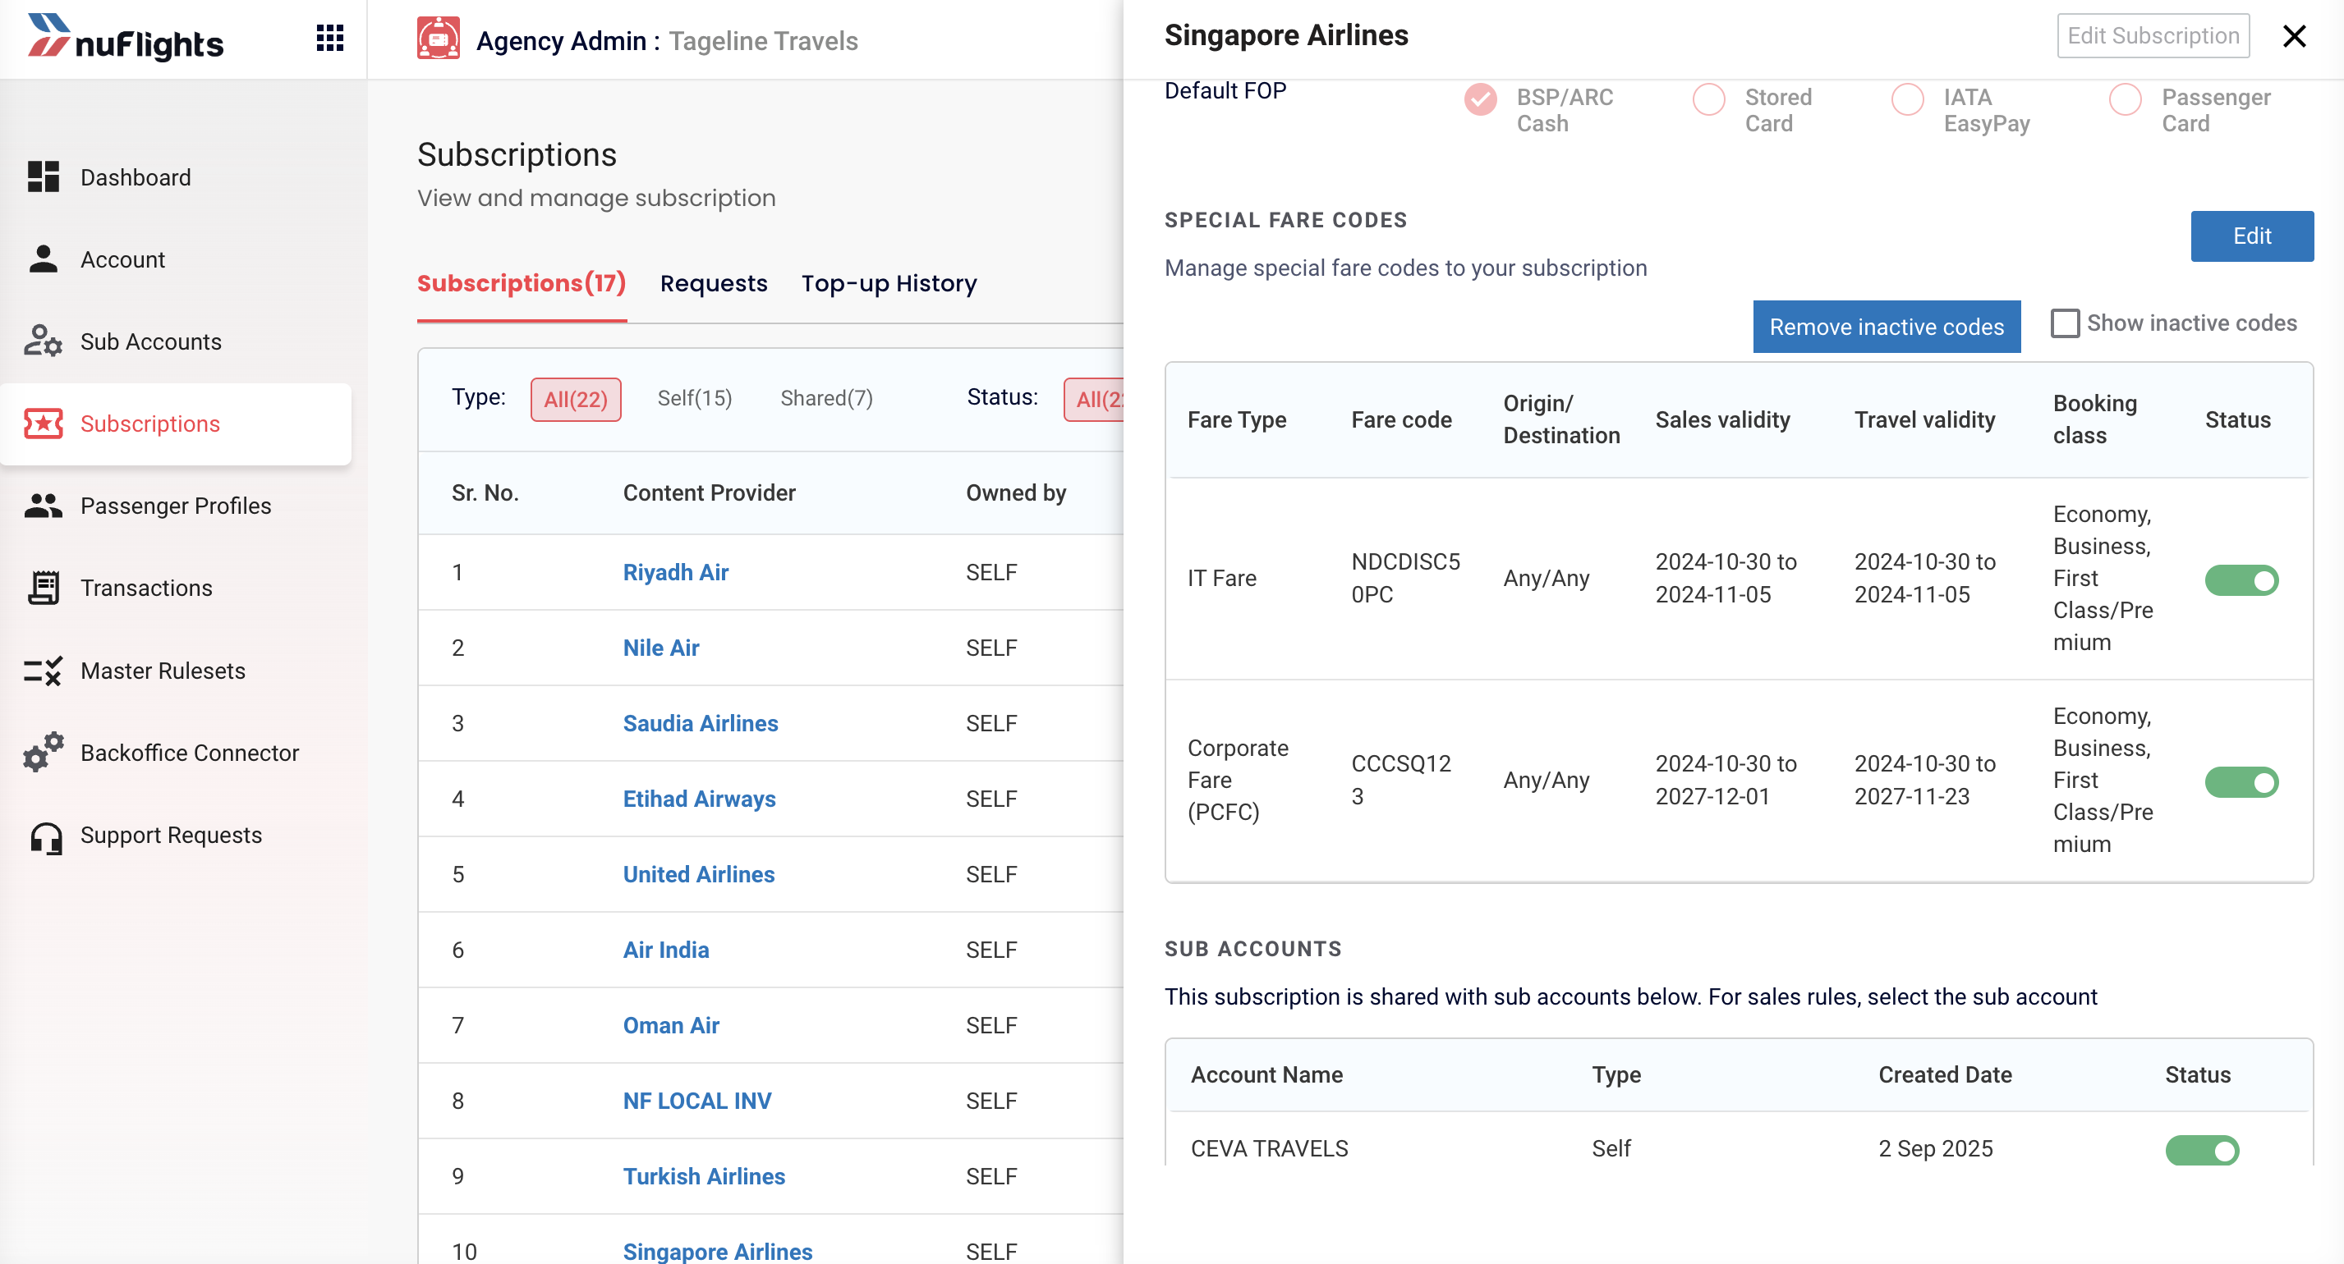
Task: Click the Agency Admin robot icon
Action: [438, 39]
